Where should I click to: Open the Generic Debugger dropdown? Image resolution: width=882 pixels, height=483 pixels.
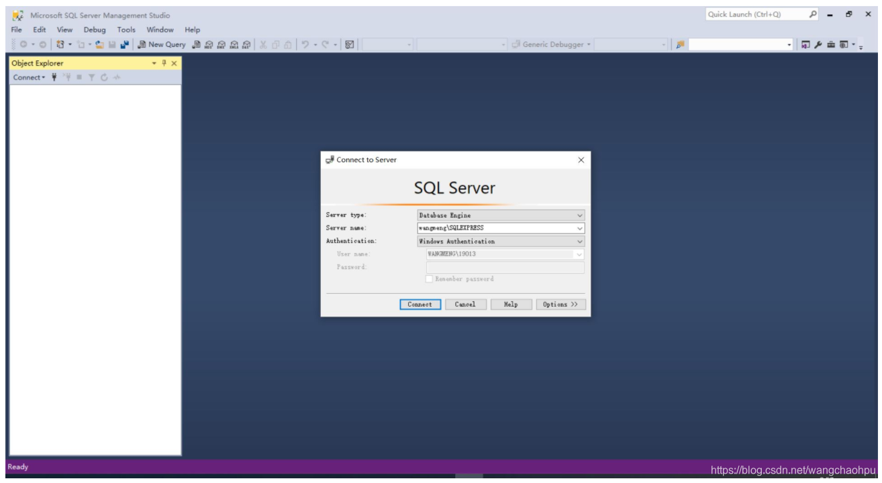[551, 44]
